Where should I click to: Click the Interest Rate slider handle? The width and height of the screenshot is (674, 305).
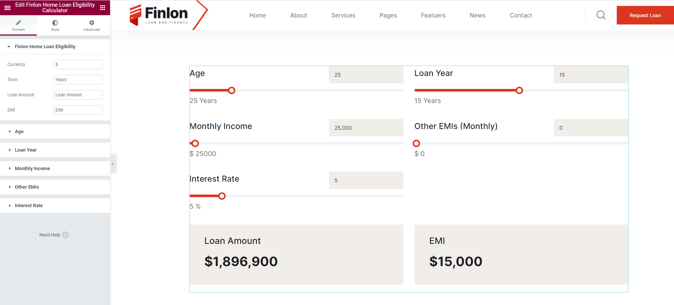pos(222,196)
